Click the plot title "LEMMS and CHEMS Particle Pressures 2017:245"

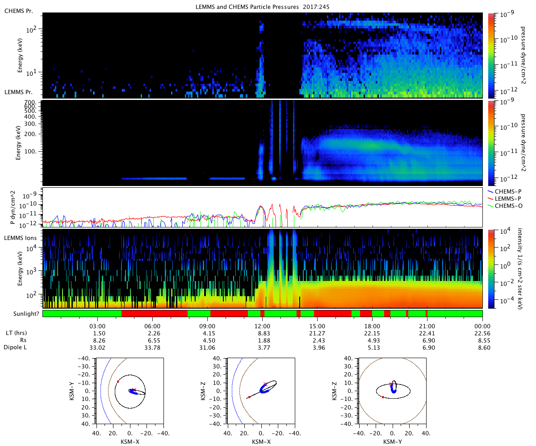(263, 8)
